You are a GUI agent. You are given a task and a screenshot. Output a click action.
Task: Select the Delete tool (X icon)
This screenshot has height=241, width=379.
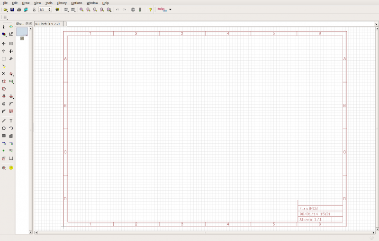[4, 74]
